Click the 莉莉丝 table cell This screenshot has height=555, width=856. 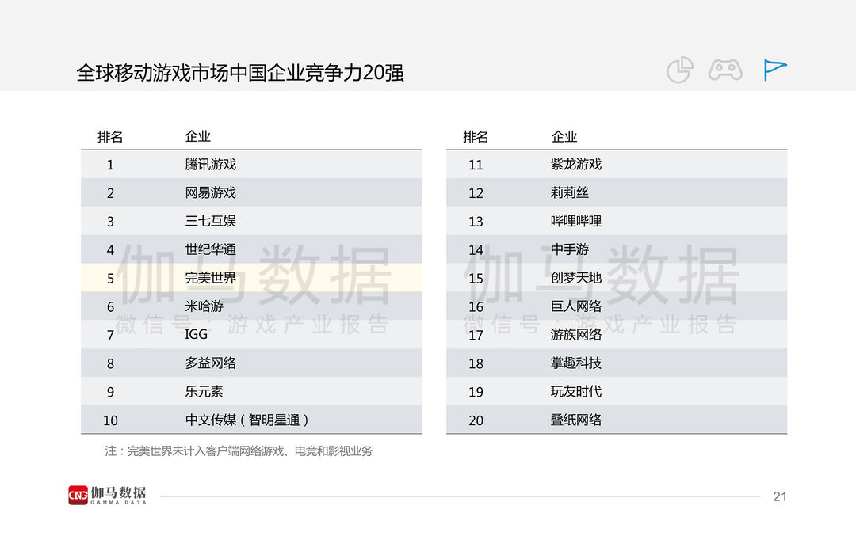[569, 192]
